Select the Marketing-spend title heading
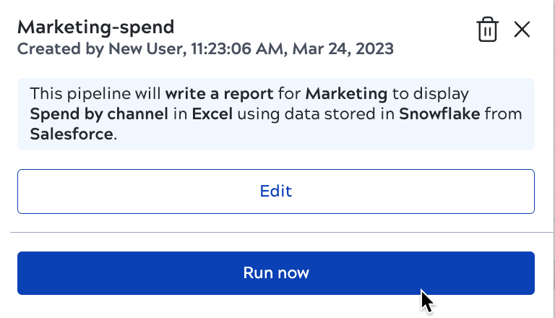Screen dimensions: 555x318 coord(95,27)
